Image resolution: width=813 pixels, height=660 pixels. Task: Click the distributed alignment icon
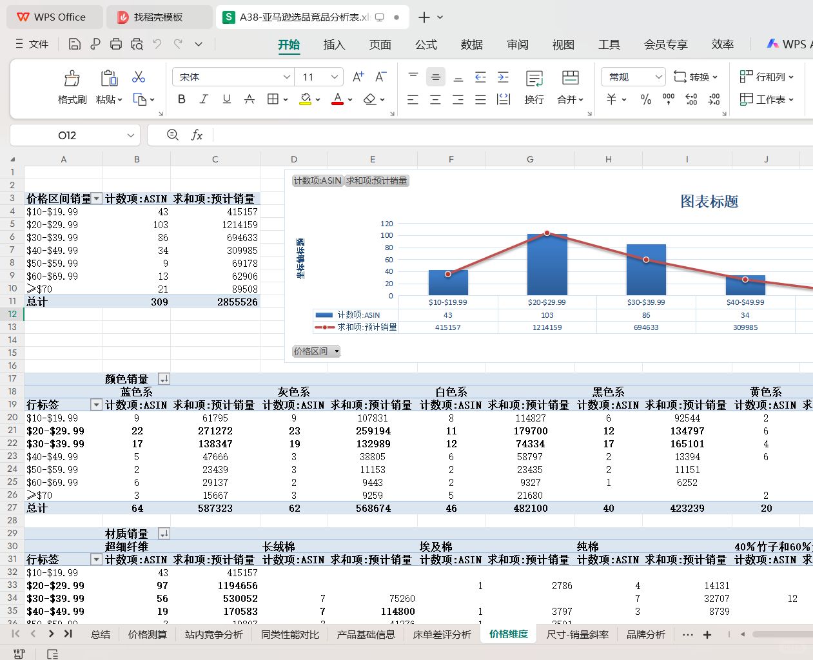504,99
